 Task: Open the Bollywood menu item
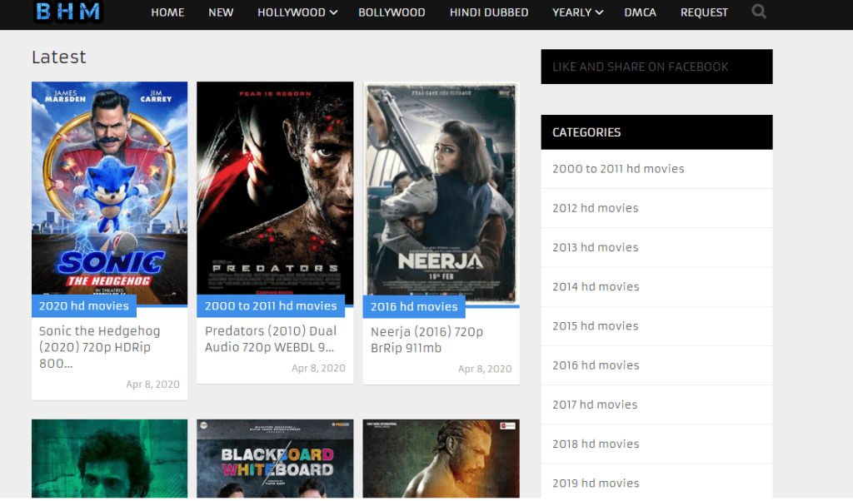(x=392, y=12)
